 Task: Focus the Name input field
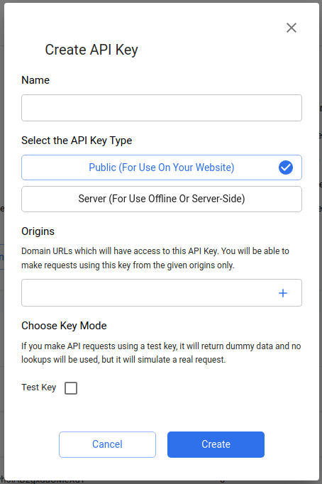(x=162, y=108)
